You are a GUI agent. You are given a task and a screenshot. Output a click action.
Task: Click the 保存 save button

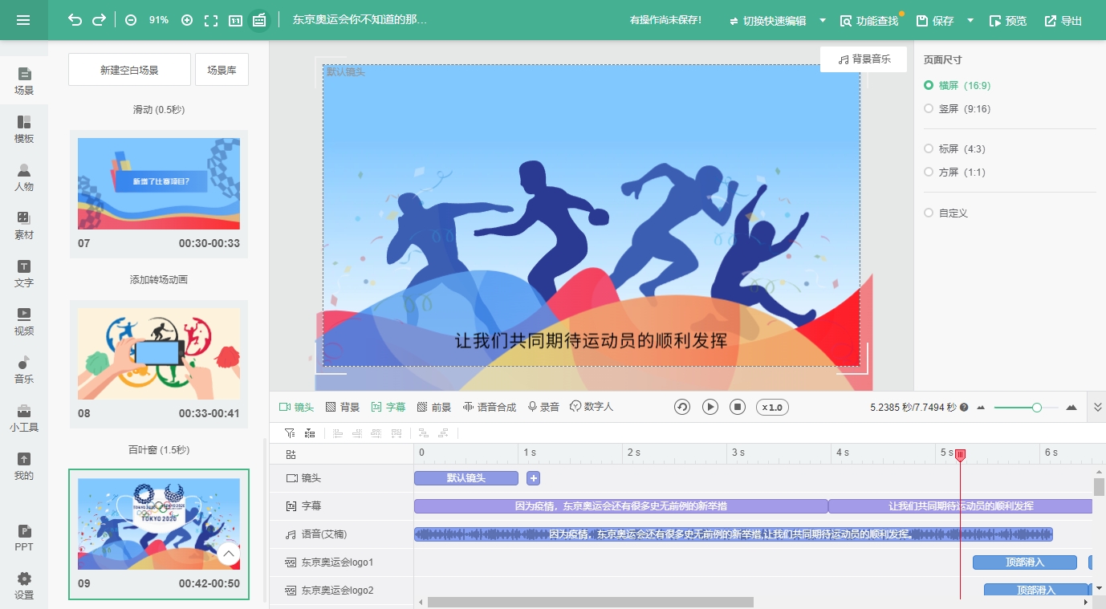935,21
